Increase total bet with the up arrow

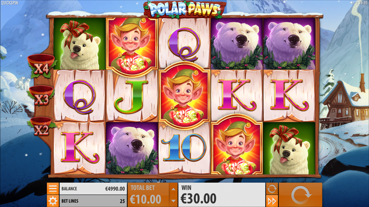pyautogui.click(x=173, y=189)
